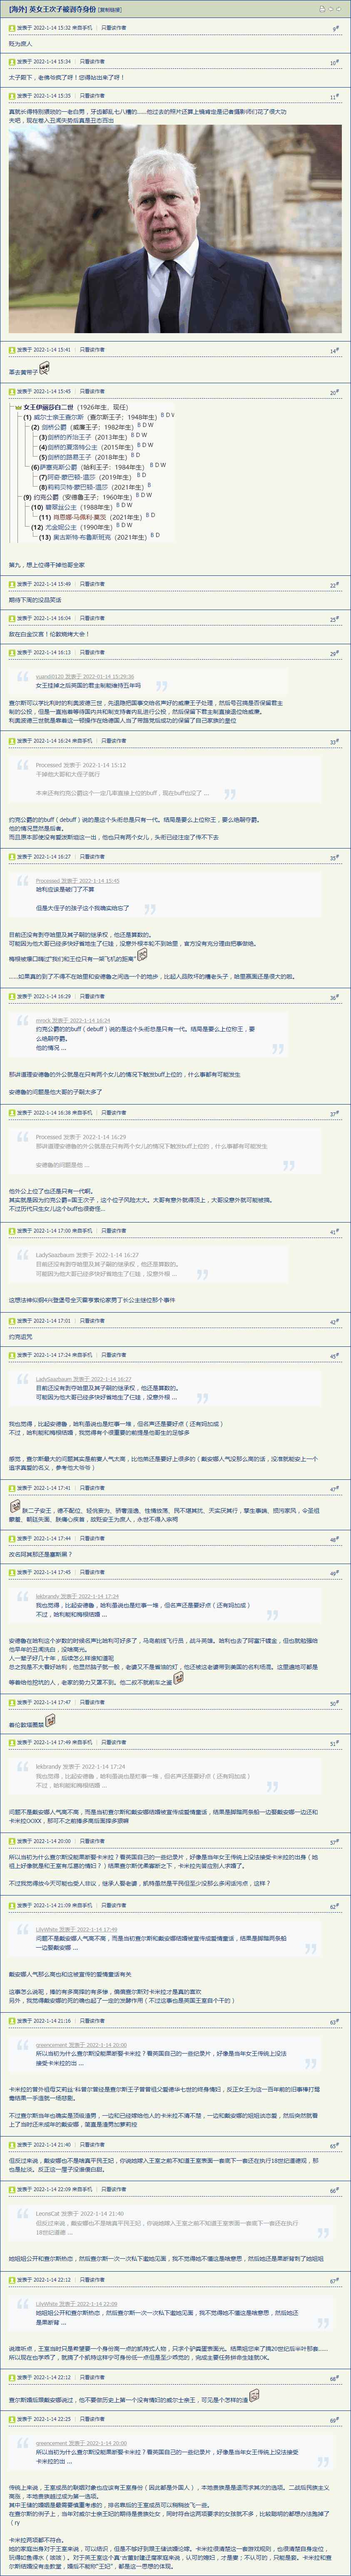Open quoted post by Processed on floor 37#
Screen dimensions: 351x2576
tap(81, 1137)
